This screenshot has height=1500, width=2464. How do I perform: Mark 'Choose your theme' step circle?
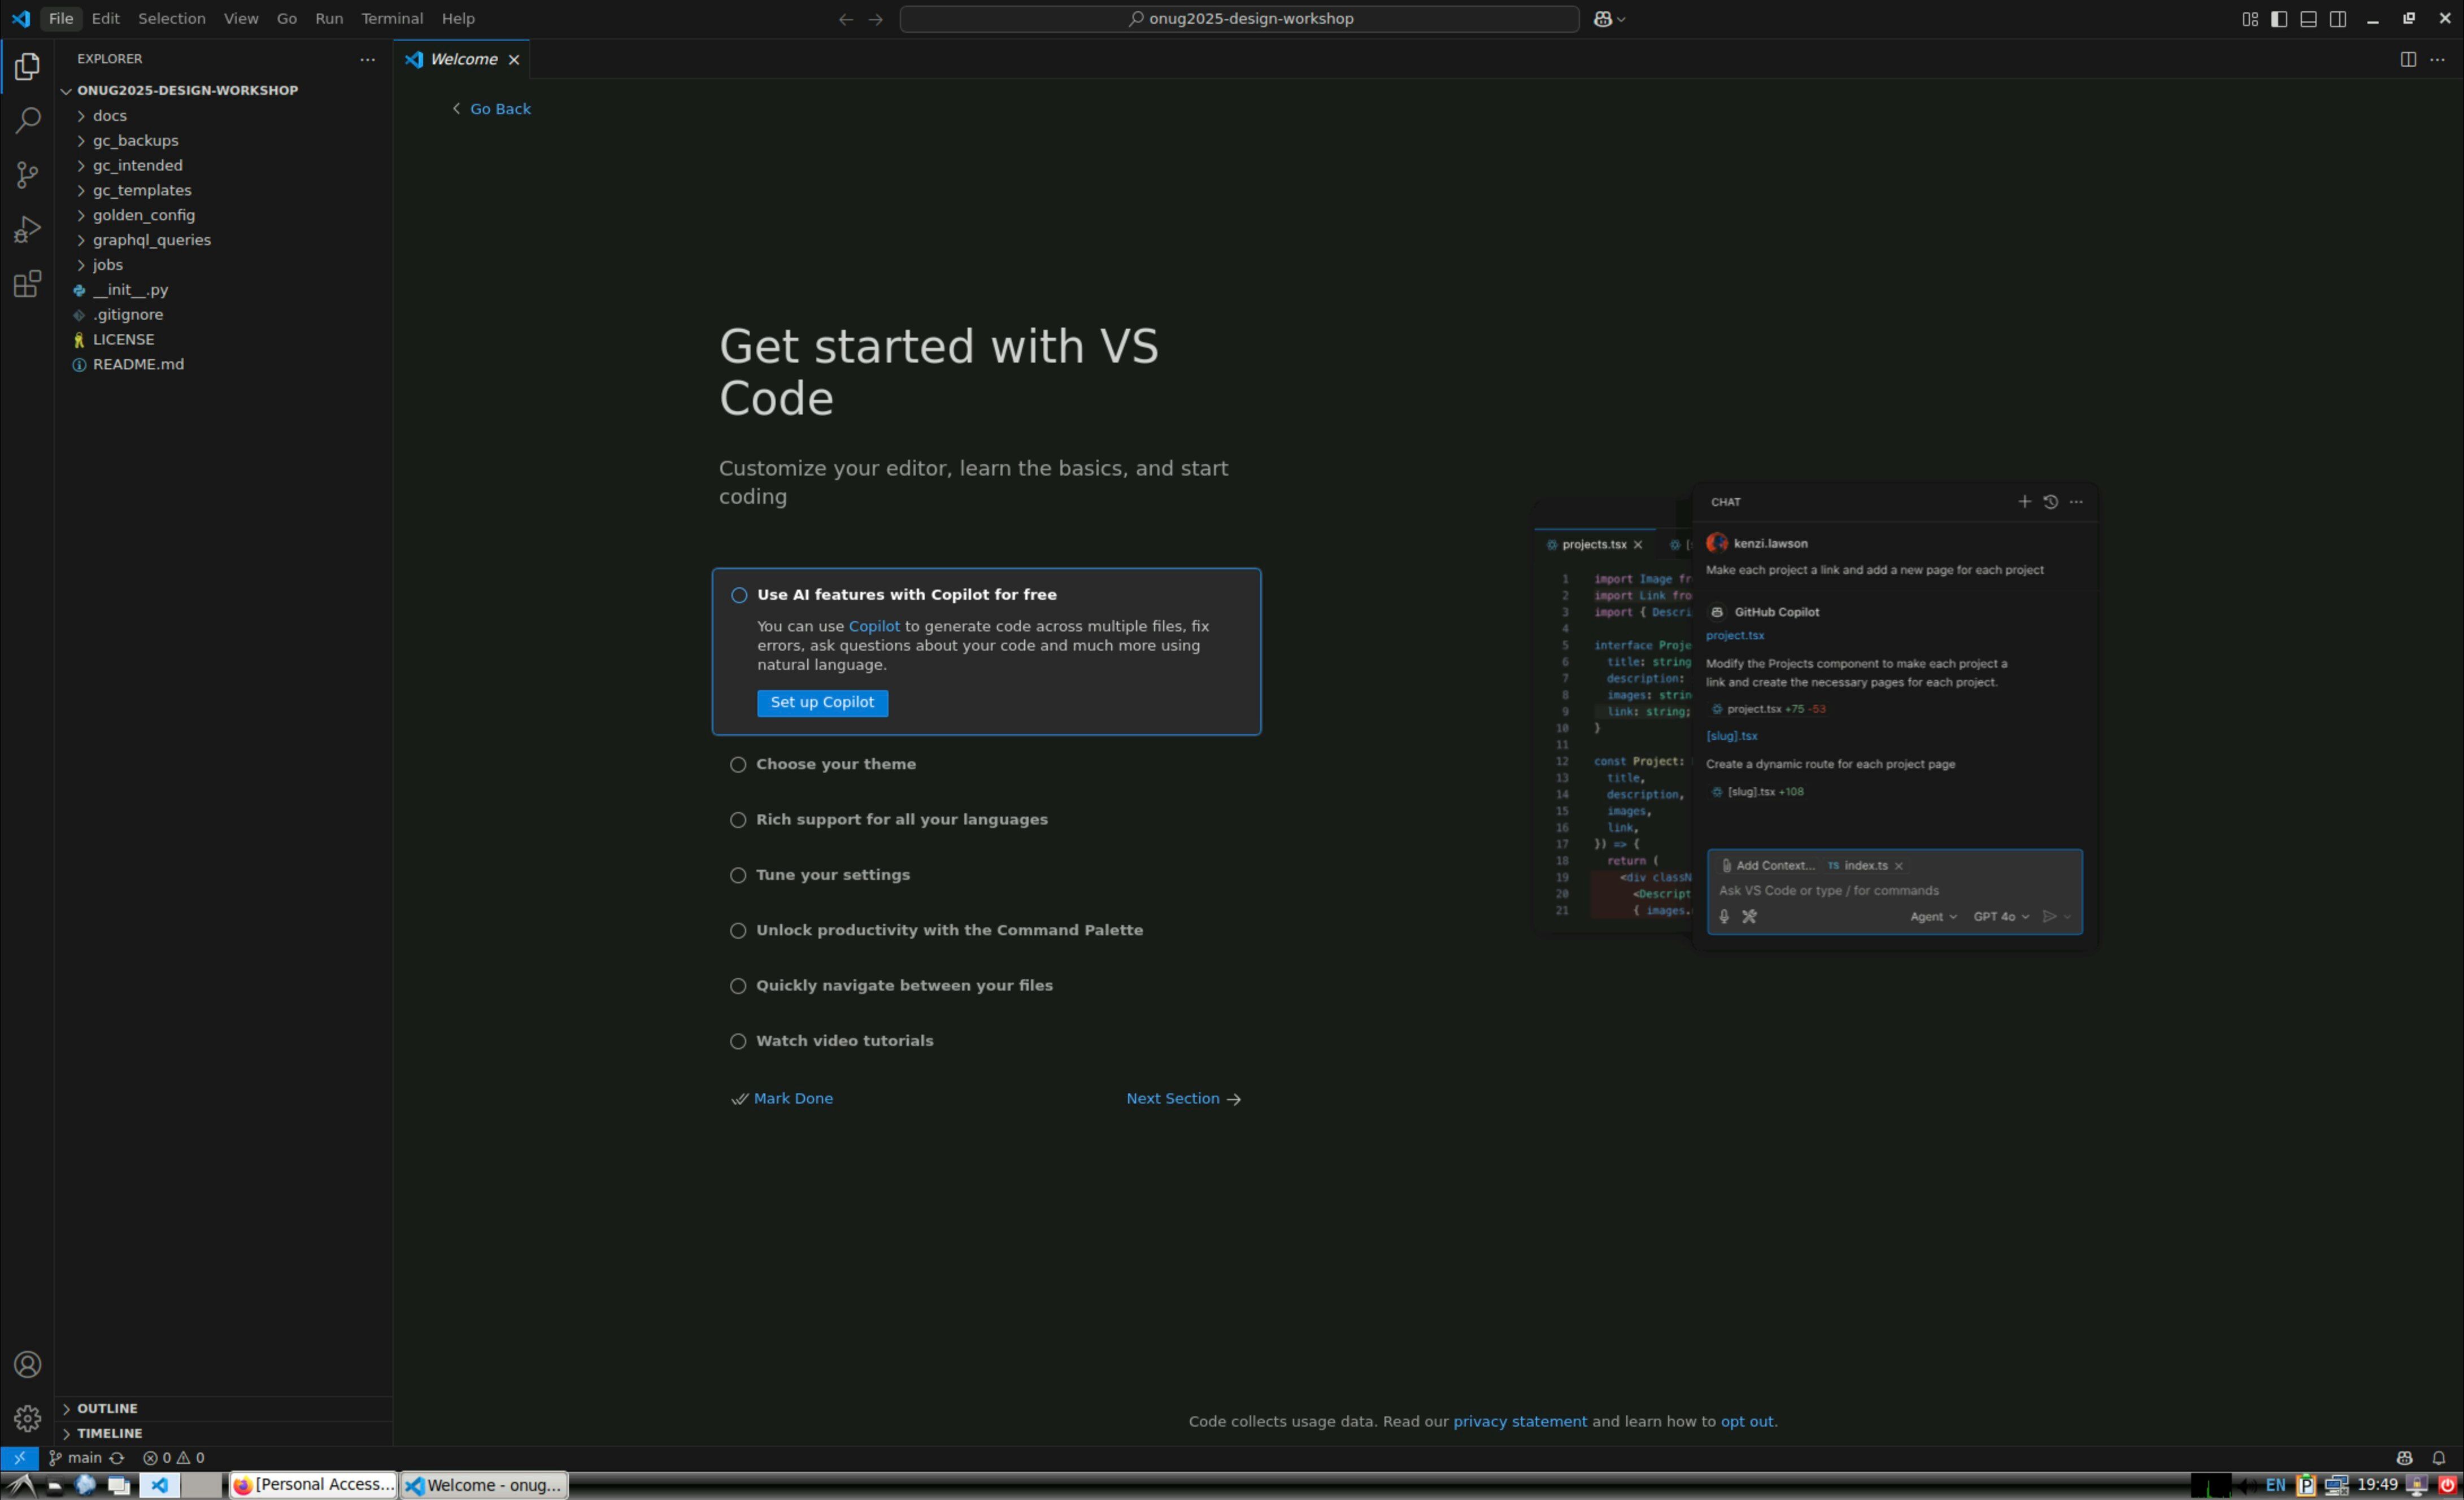(738, 765)
